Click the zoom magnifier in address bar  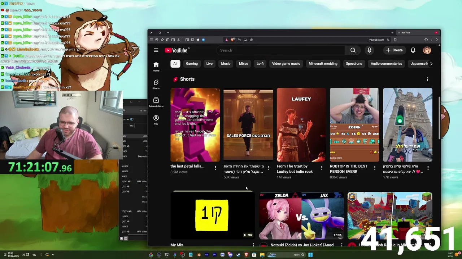click(251, 40)
